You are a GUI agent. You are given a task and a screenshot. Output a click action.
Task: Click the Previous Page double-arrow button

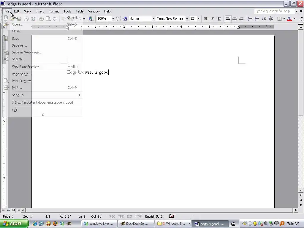(301, 195)
